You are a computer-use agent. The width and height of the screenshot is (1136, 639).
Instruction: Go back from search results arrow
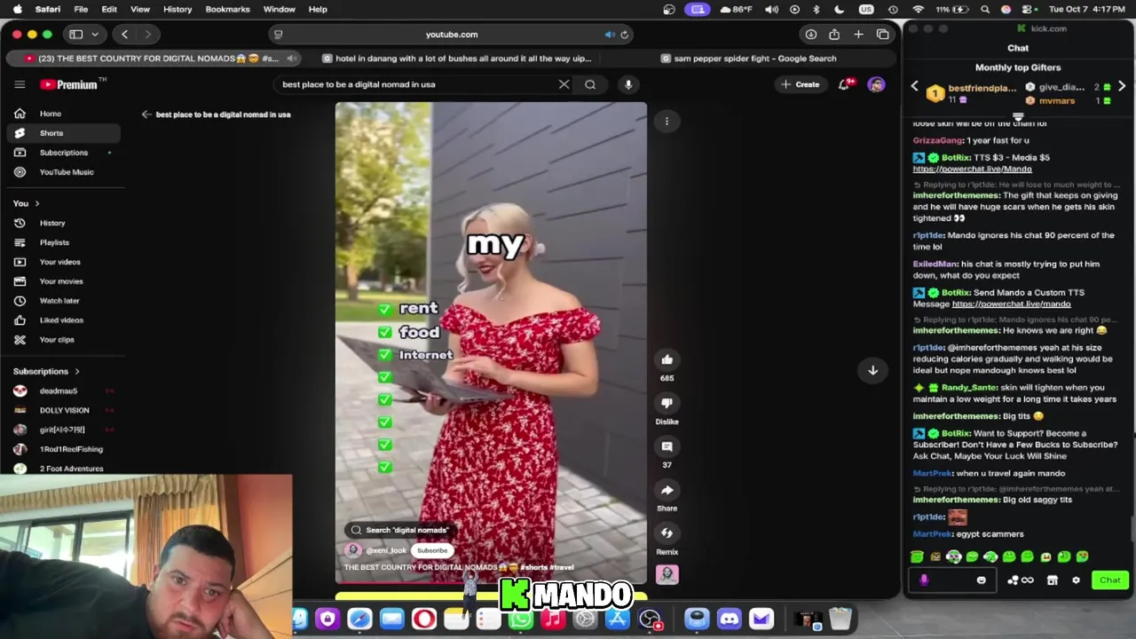pos(146,114)
